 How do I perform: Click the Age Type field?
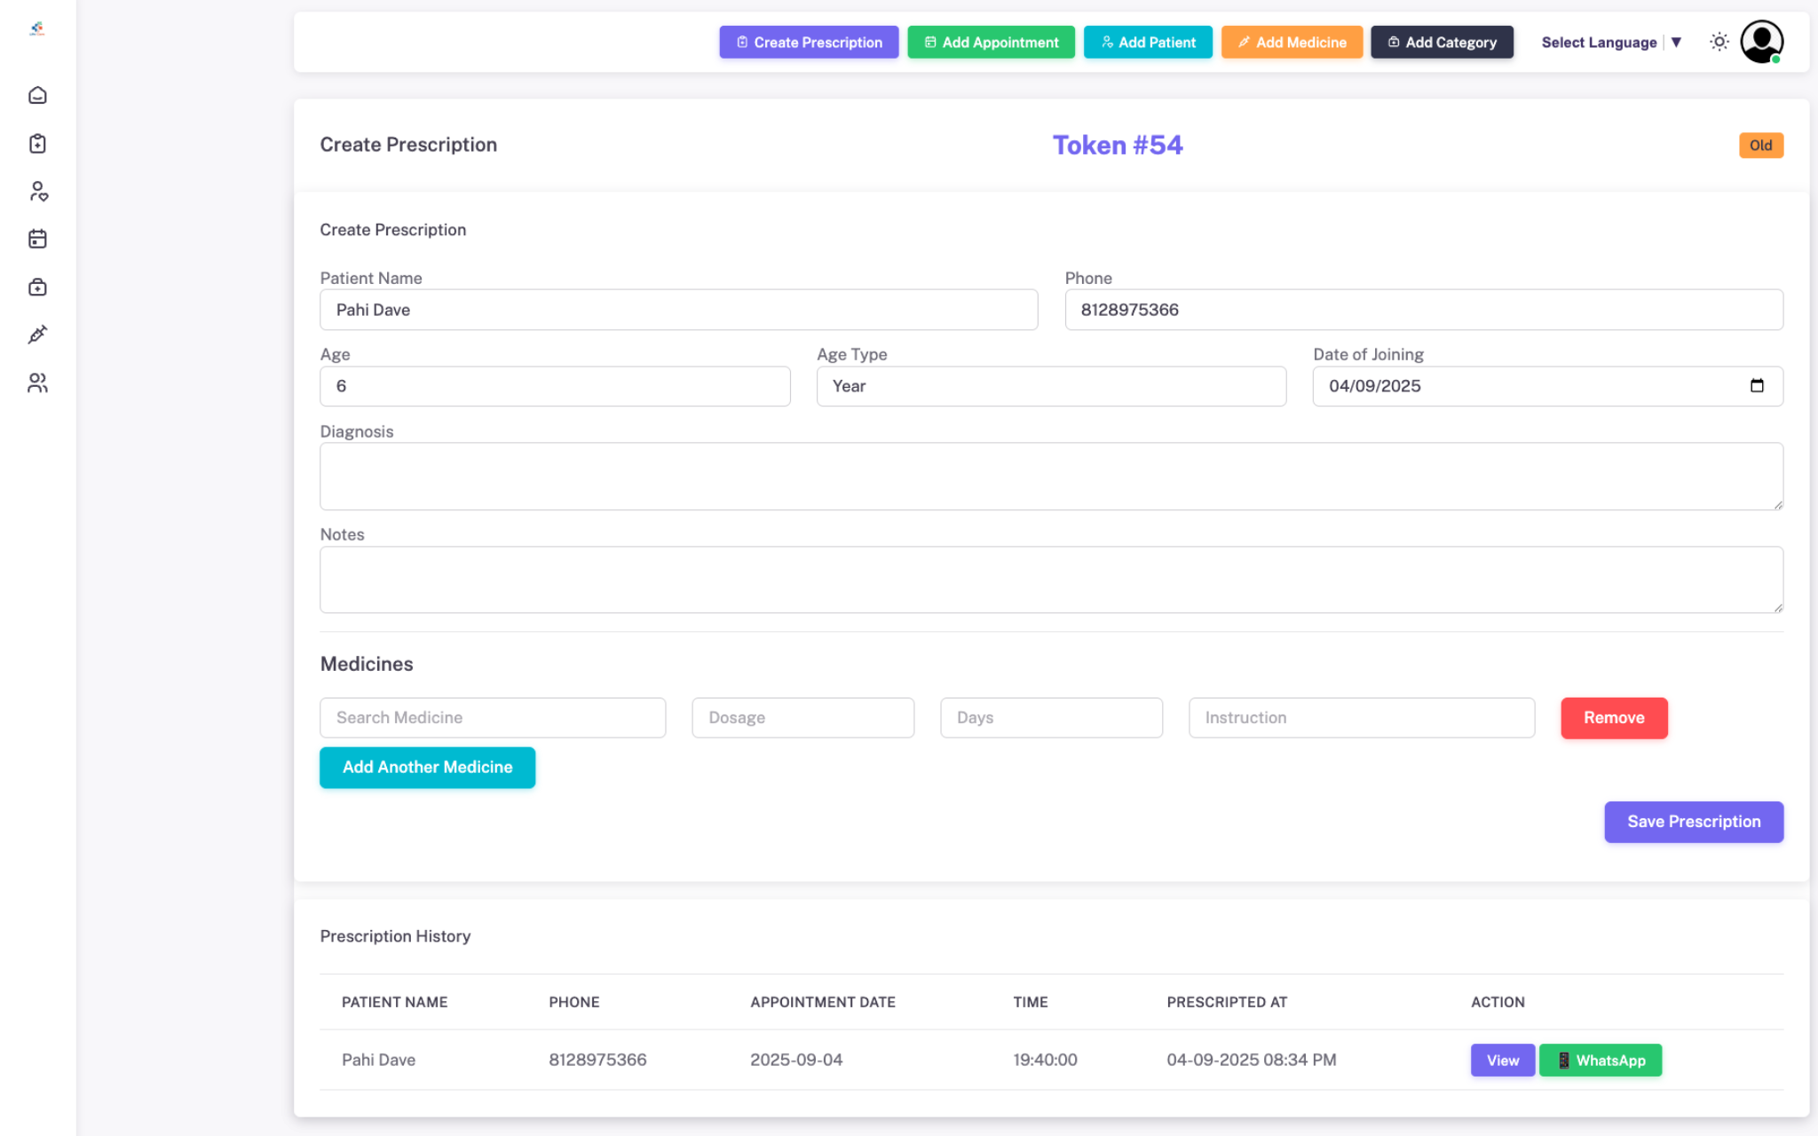tap(1050, 386)
